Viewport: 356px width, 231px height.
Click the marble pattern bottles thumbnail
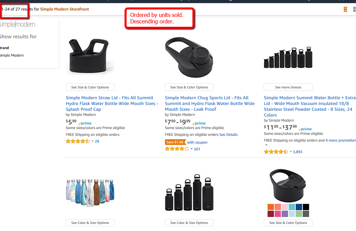(90, 193)
